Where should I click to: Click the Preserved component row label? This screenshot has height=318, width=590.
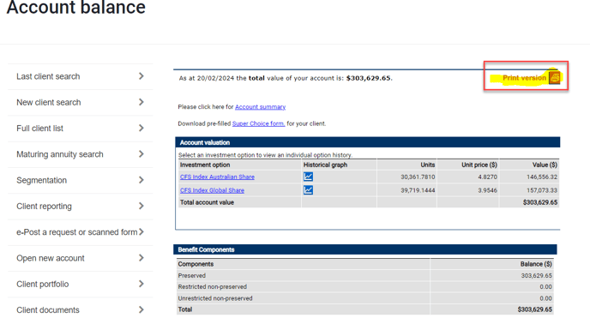pos(192,275)
